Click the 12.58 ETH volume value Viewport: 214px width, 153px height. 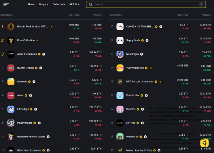coord(205,25)
